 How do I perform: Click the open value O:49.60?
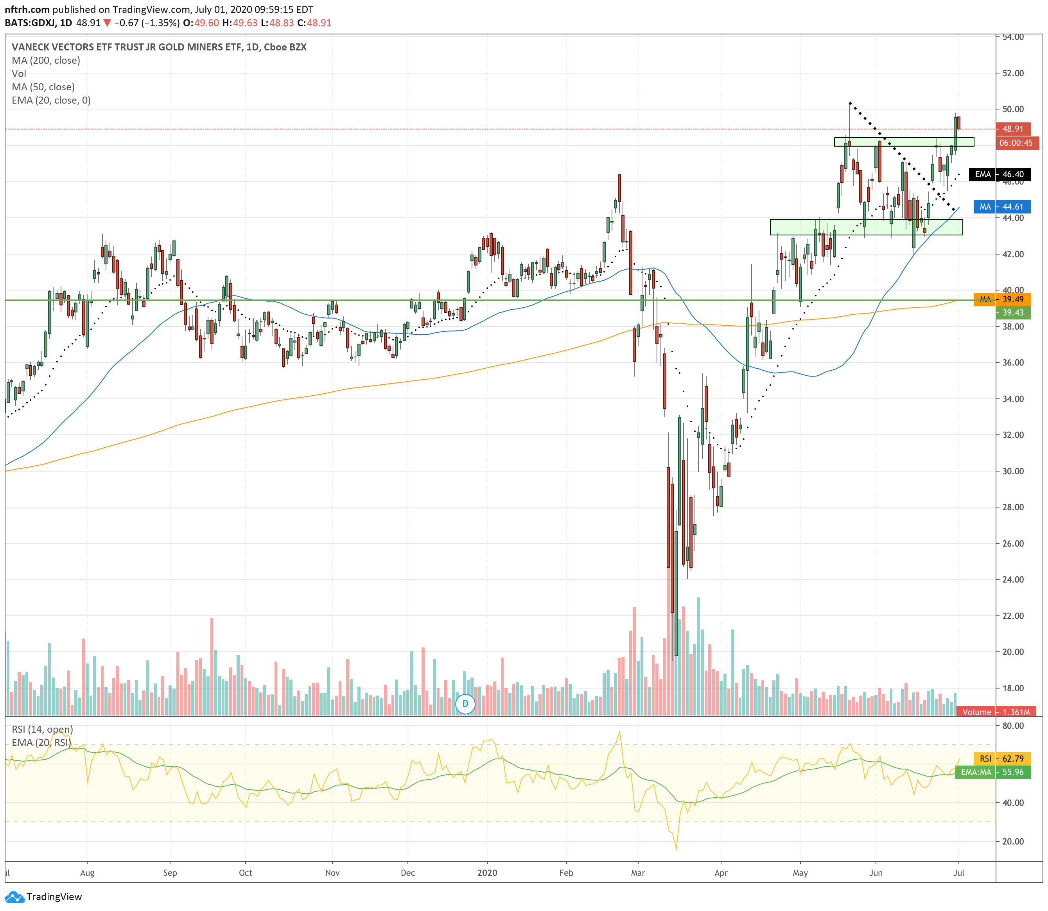coord(201,23)
